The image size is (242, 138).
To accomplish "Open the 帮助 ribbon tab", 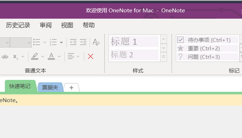I will [x=88, y=25].
